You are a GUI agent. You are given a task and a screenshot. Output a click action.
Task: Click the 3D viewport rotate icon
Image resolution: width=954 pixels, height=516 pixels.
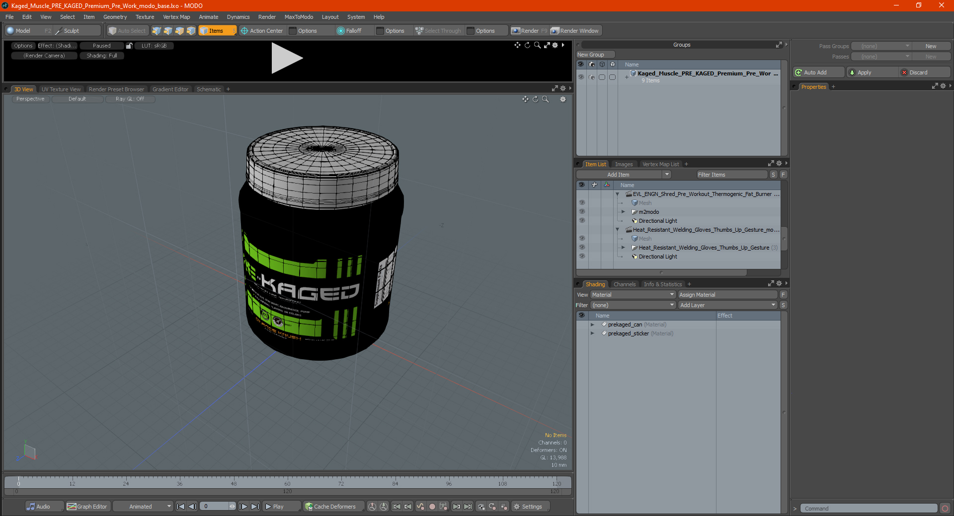point(535,99)
